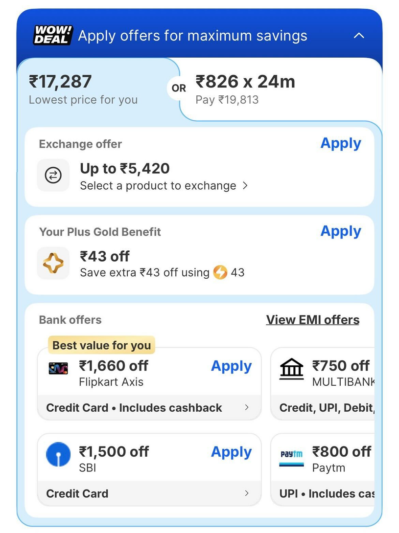Expand Flipkart Axis Credit Card details chevron
The image size is (399, 533).
247,407
